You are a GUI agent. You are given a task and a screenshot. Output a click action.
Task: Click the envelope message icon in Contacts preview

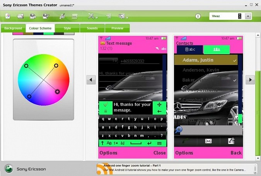(208, 141)
